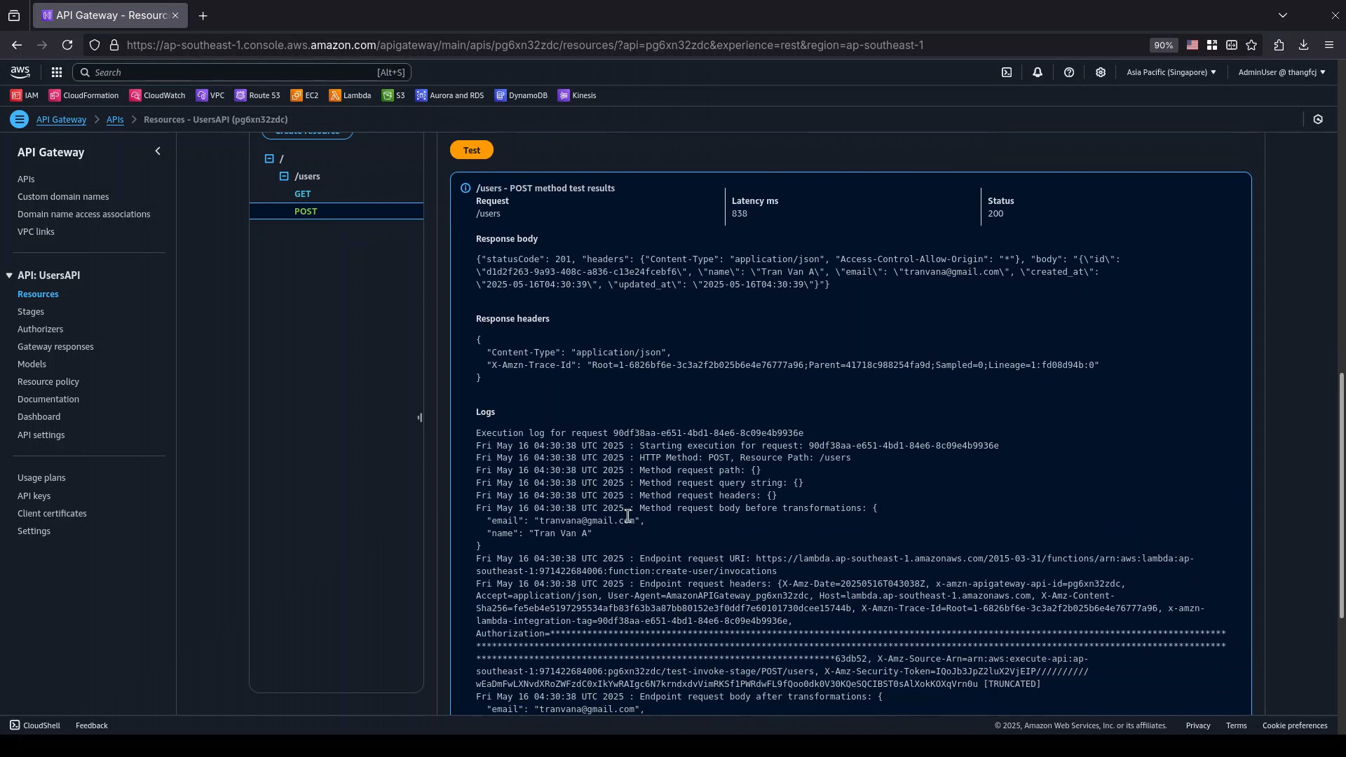Viewport: 1346px width, 757px height.
Task: Open the notifications bell
Action: (1038, 72)
